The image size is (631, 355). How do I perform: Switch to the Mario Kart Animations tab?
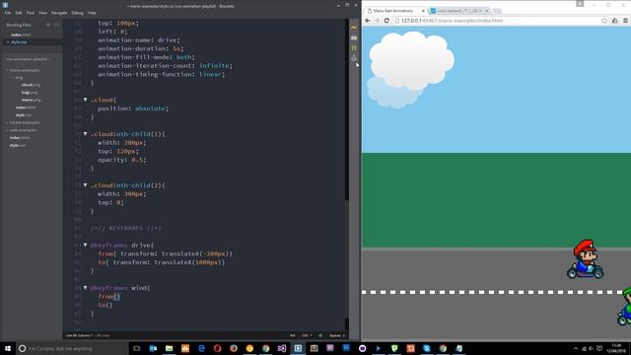[394, 11]
